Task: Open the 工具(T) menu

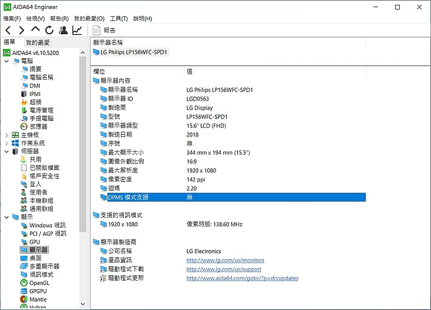Action: coord(119,19)
